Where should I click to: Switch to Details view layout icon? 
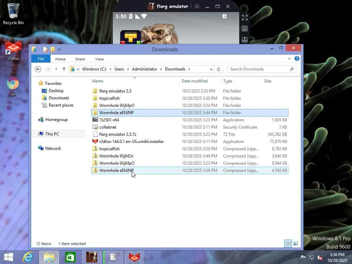(288, 243)
